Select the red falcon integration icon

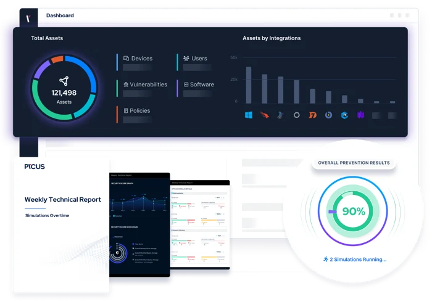[264, 115]
